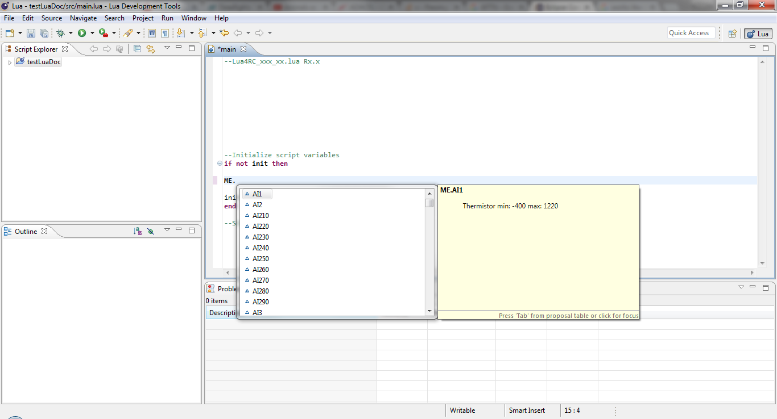
Task: Open the Project menu
Action: (143, 18)
